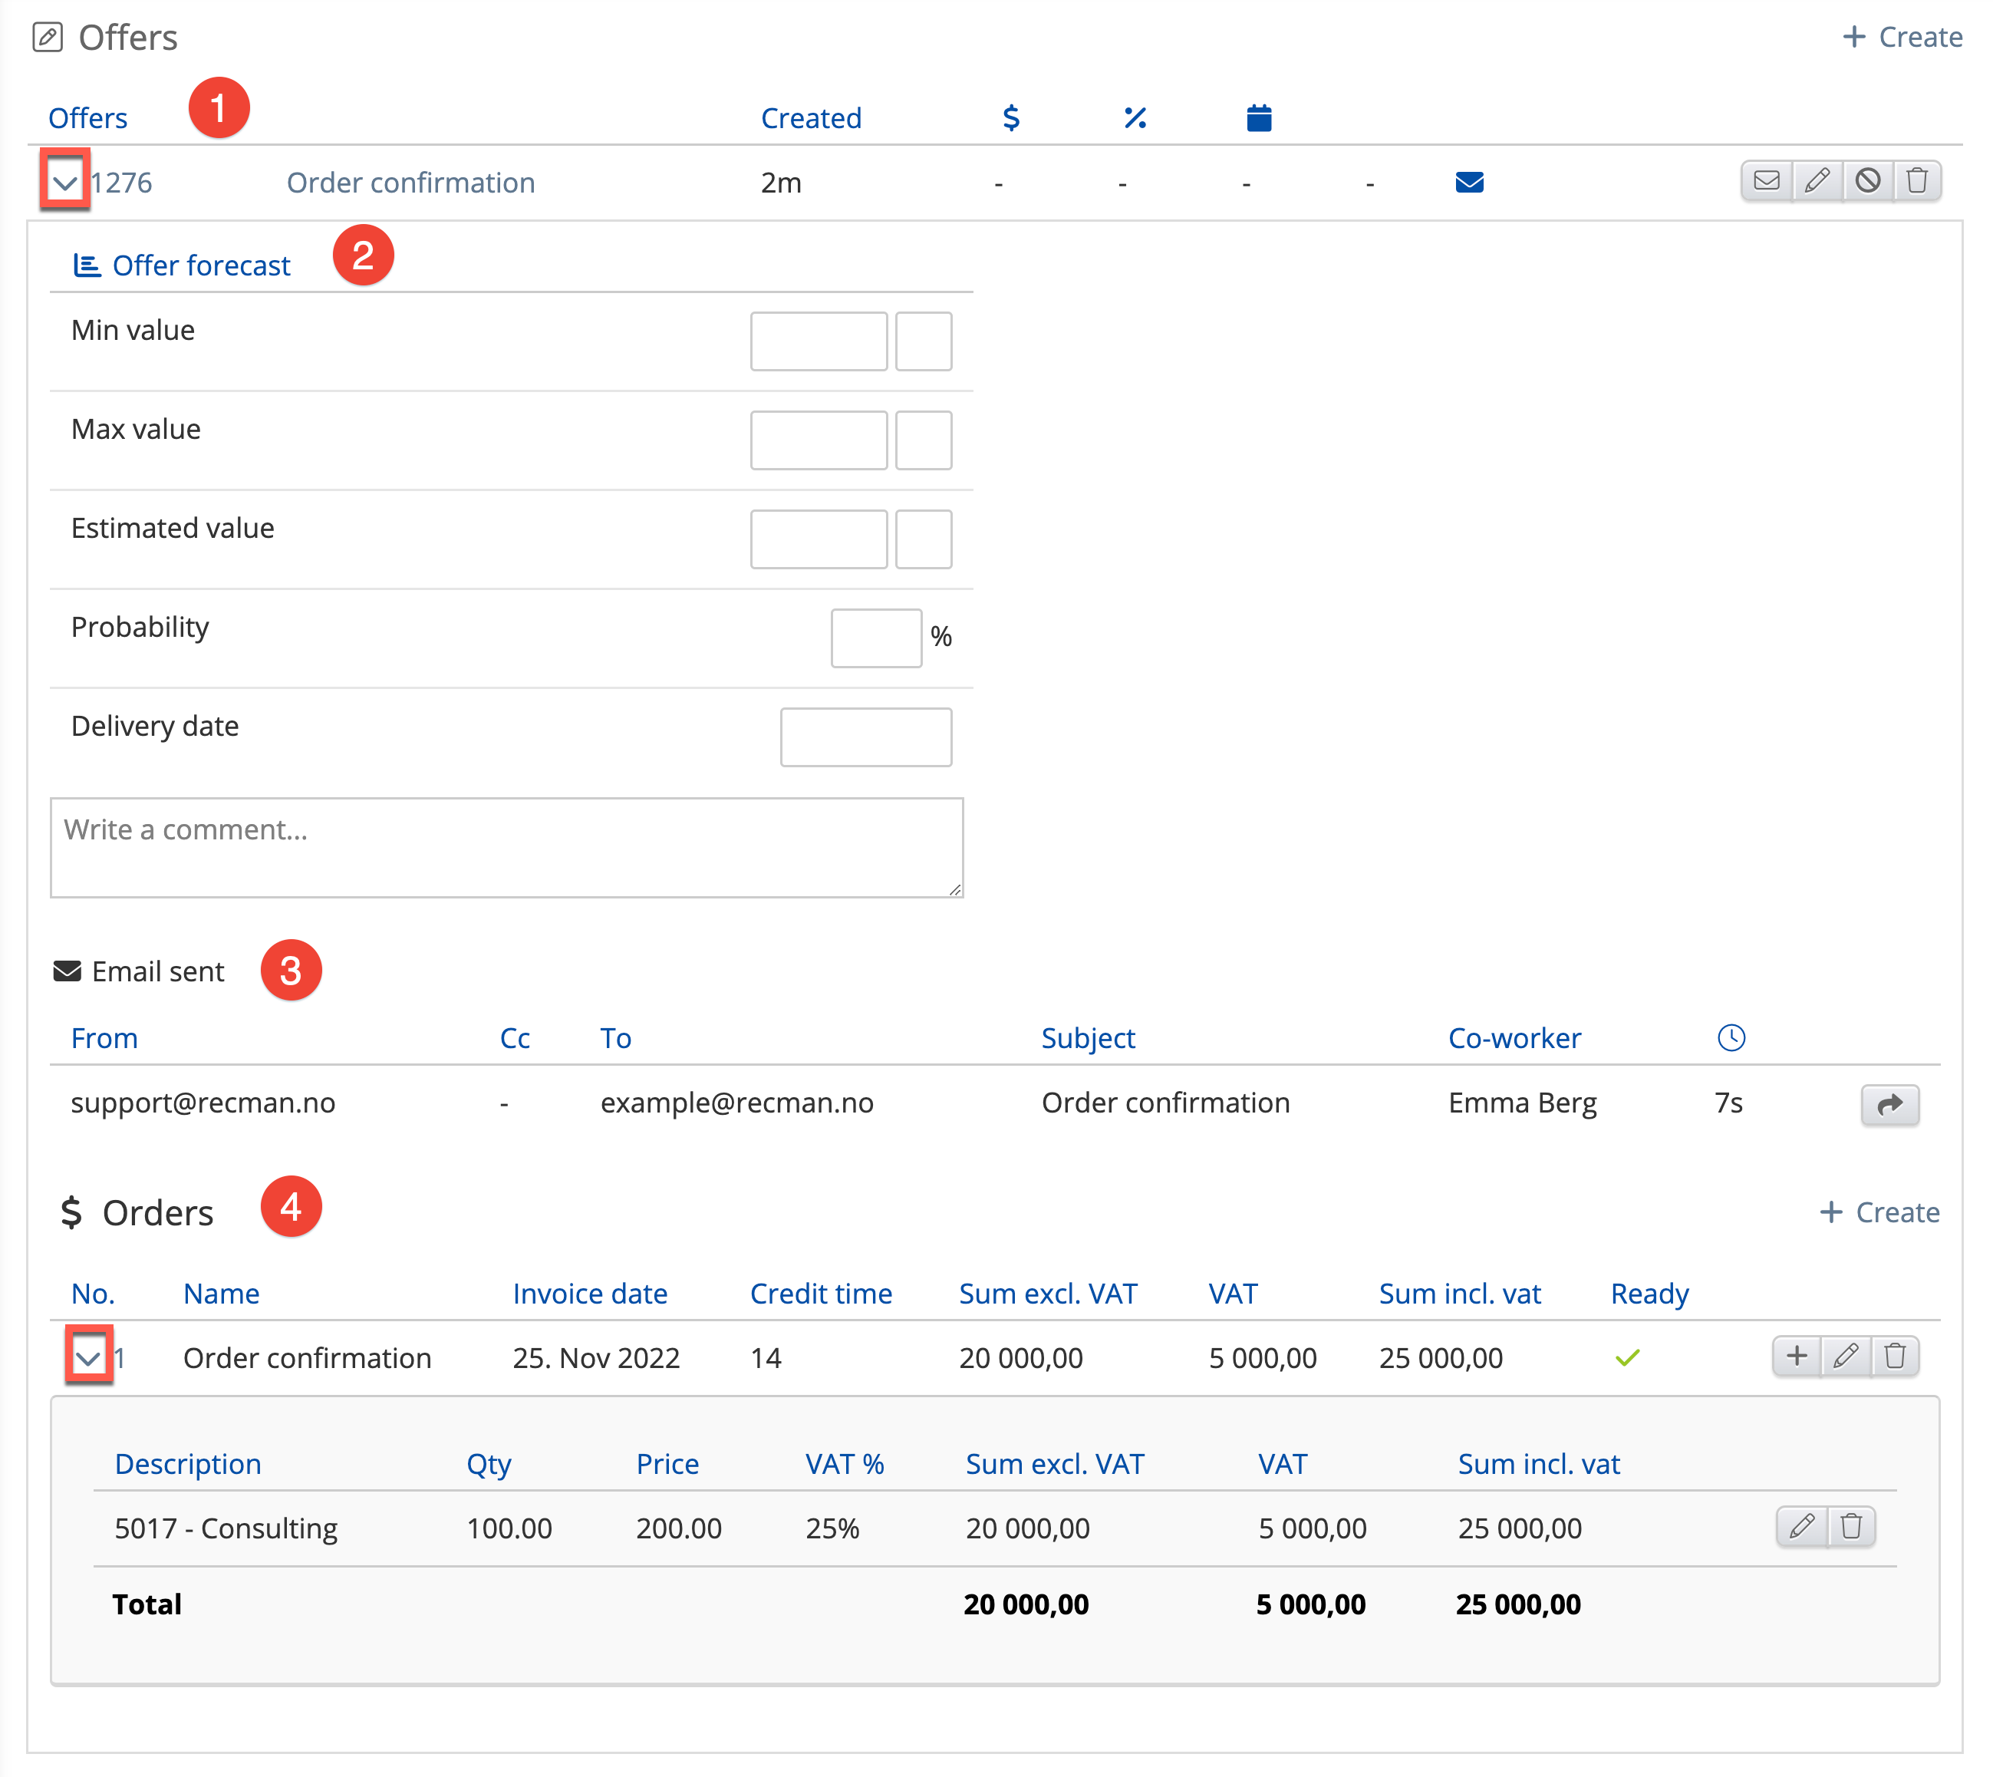
Task: Click the cancel (ban) icon on the offer row
Action: pos(1867,182)
